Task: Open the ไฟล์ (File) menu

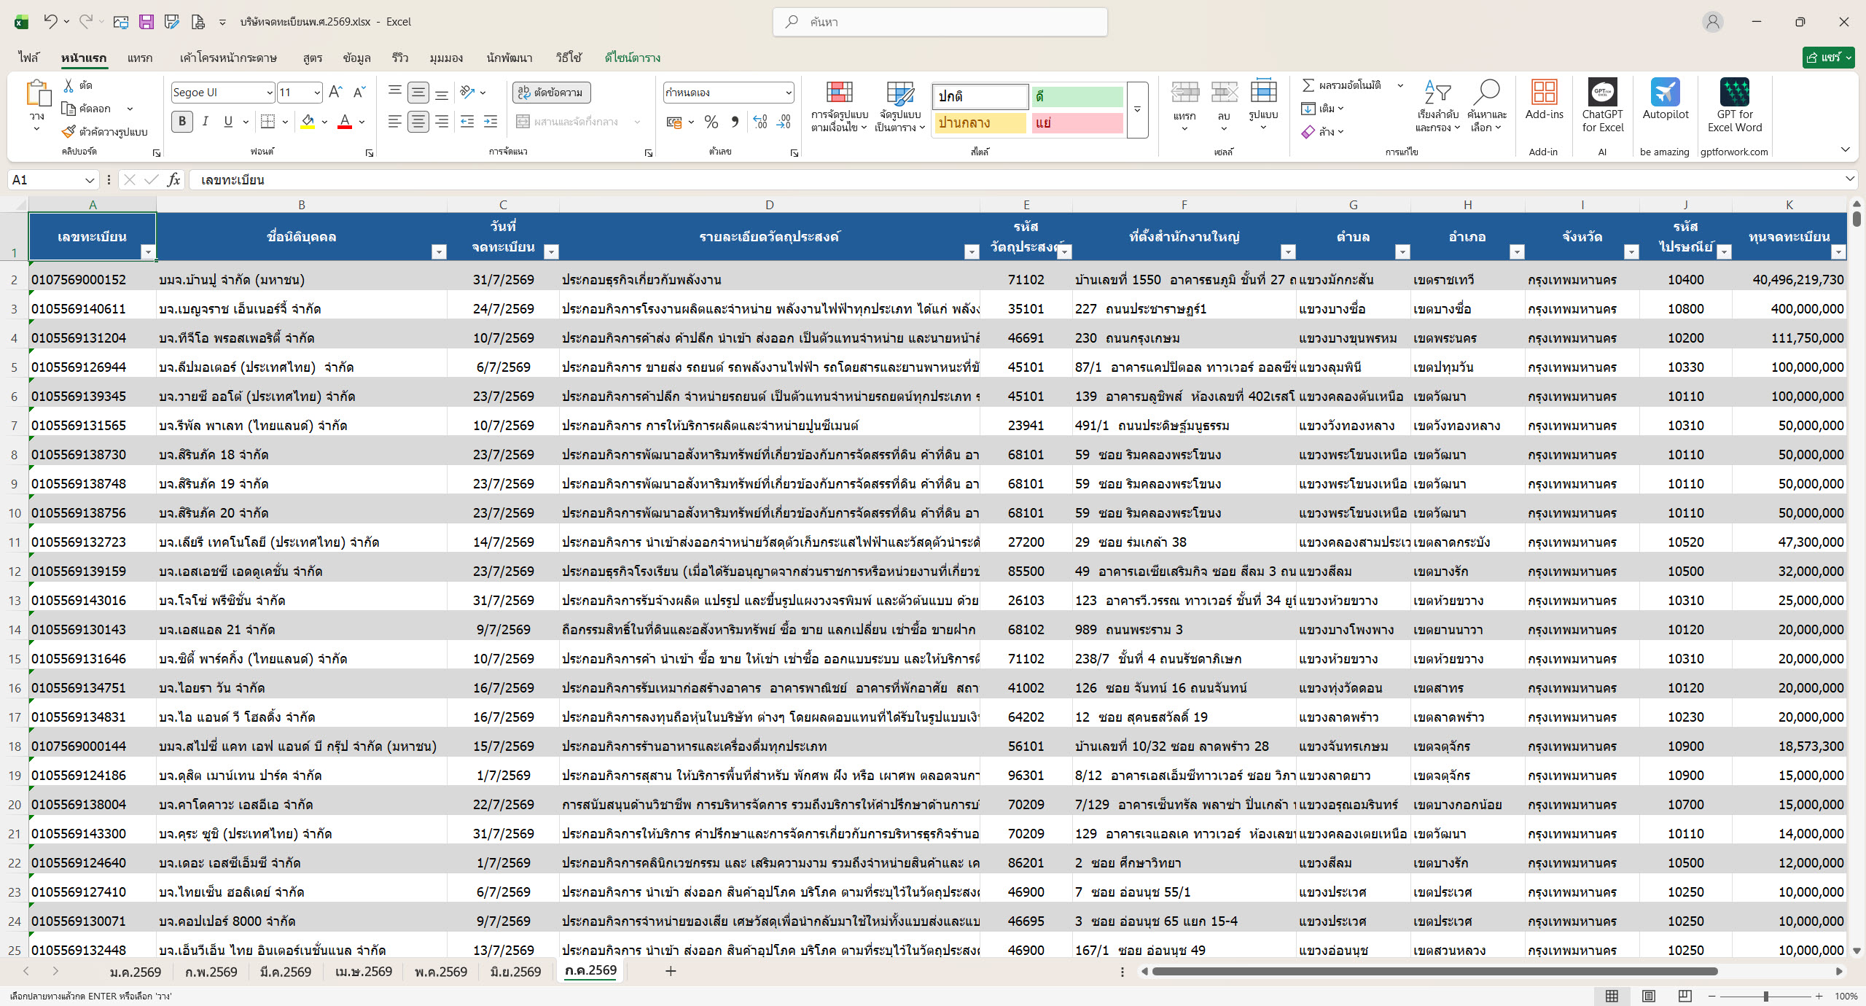Action: pyautogui.click(x=29, y=58)
